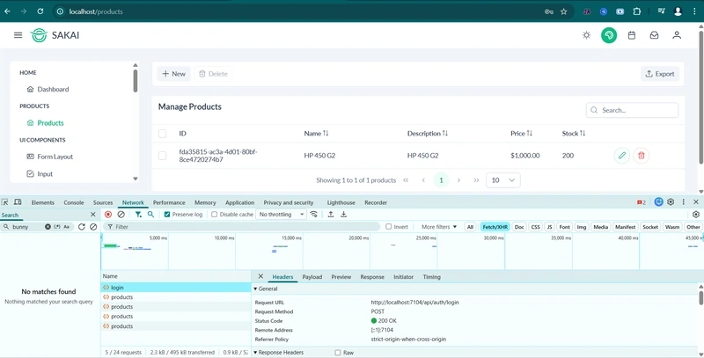Screen dimensions: 704x358
Task: Select the HP 450 G2 row checkbox
Action: point(162,156)
